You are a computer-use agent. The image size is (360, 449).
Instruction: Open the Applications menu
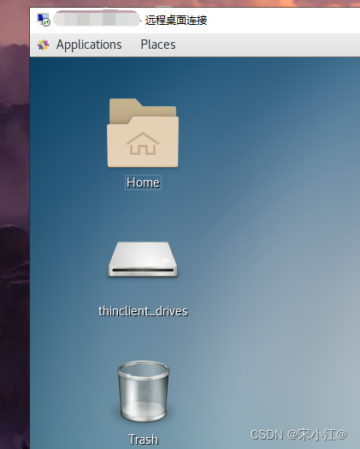tap(89, 45)
